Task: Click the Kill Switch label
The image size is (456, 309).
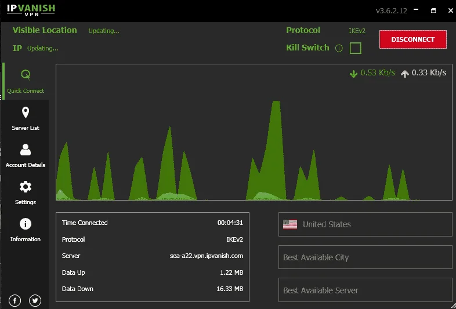Action: point(307,48)
